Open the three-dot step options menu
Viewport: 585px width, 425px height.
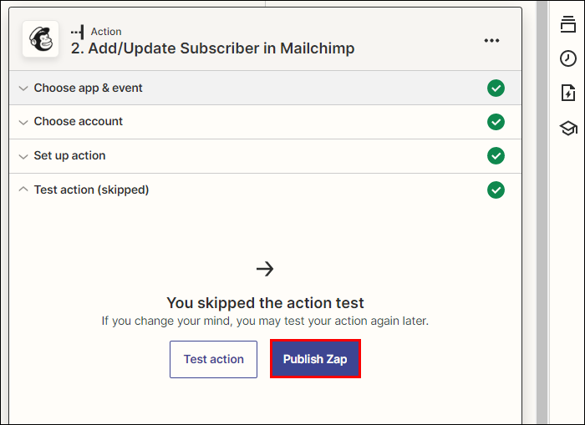pos(491,40)
